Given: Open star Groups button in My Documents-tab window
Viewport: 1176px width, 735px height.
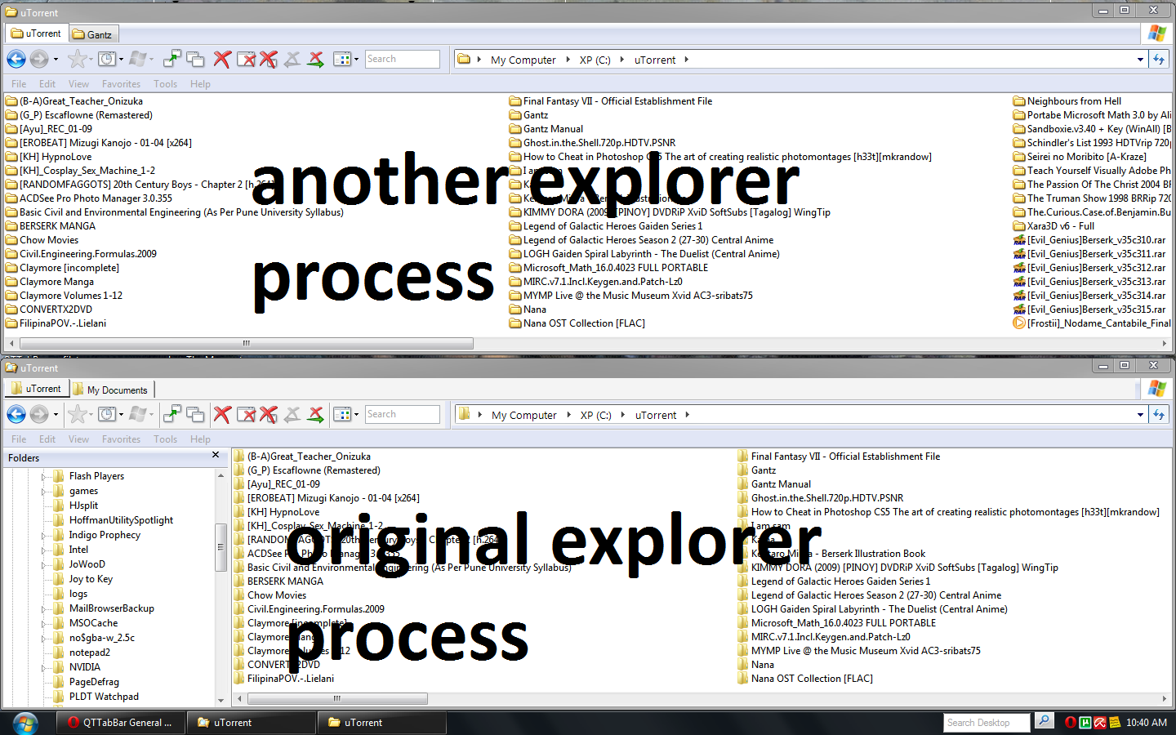Looking at the screenshot, I should [77, 414].
